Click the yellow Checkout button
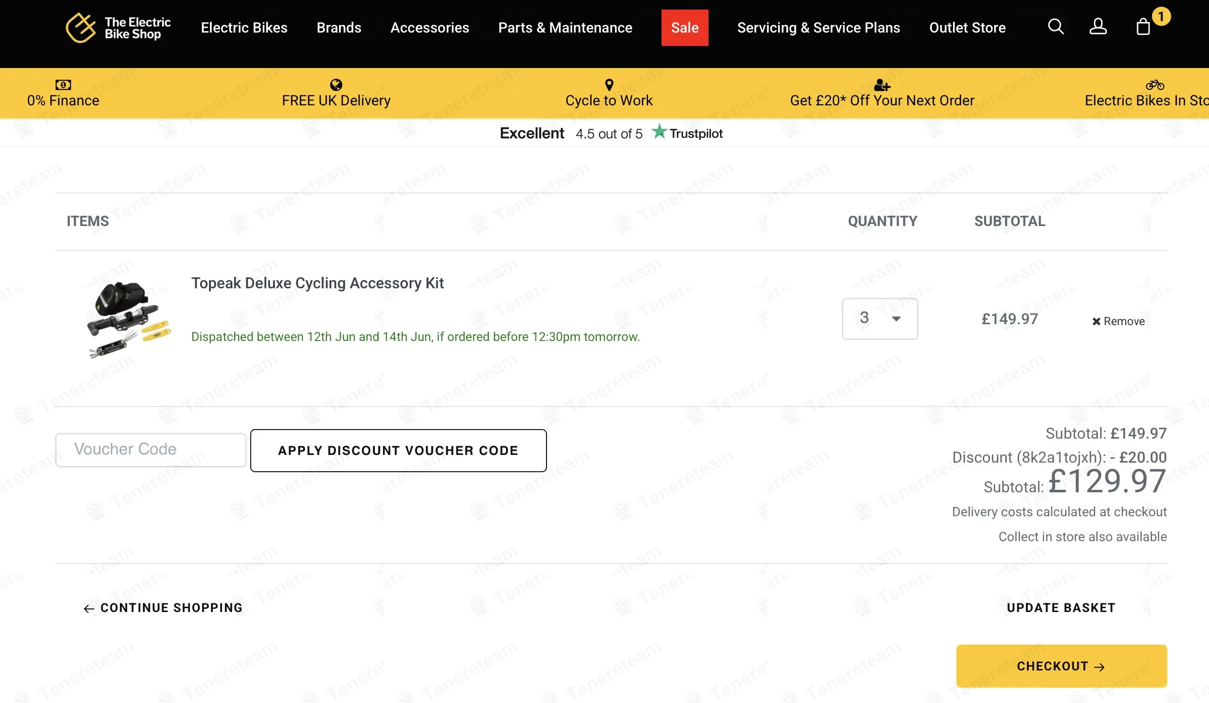1209x703 pixels. point(1061,666)
